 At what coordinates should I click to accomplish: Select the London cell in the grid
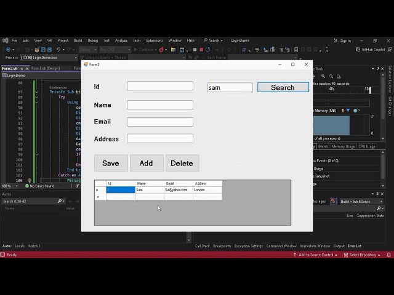coord(207,190)
